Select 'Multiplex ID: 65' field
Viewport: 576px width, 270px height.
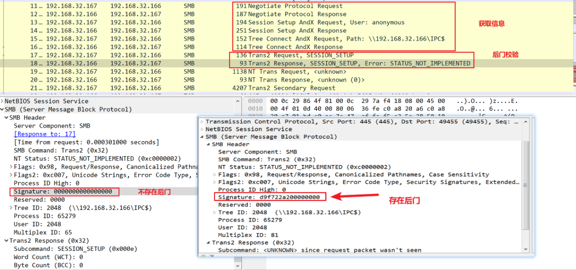pyautogui.click(x=43, y=233)
